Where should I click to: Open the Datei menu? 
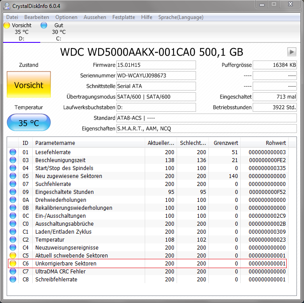[x=12, y=17]
